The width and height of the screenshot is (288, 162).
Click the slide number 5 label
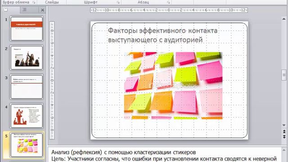6,136
